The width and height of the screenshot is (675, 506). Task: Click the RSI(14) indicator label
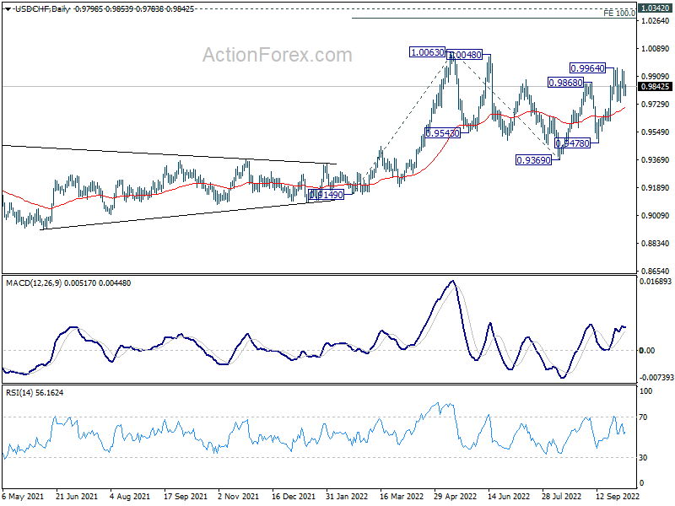[17, 392]
